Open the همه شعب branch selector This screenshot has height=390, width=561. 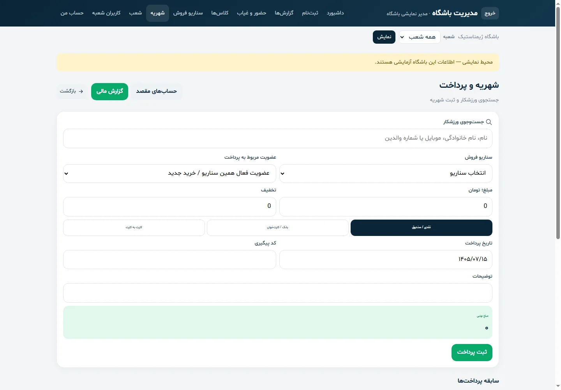(420, 37)
